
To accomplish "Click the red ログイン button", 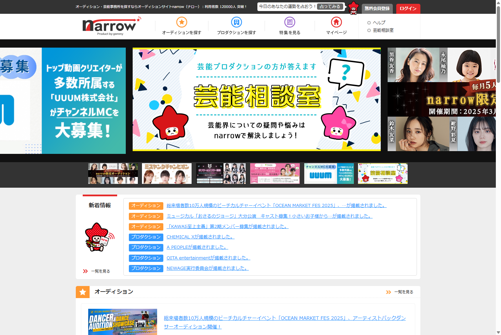I will (x=408, y=9).
